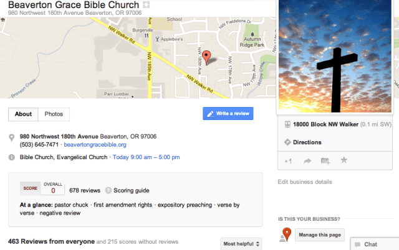Click the transit stop icon
The width and height of the screenshot is (399, 250).
point(287,124)
